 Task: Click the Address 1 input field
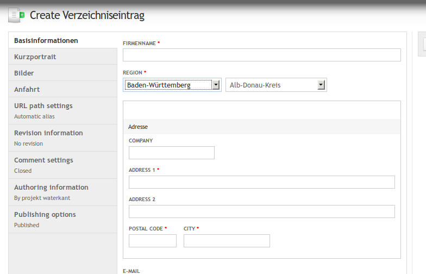coord(261,182)
